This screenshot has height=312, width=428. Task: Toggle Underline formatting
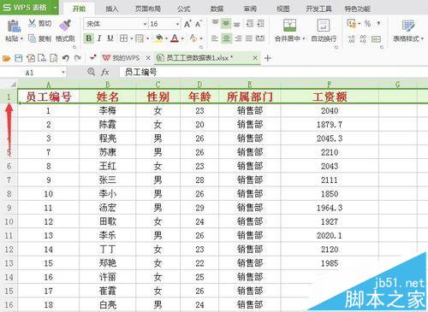click(x=110, y=38)
